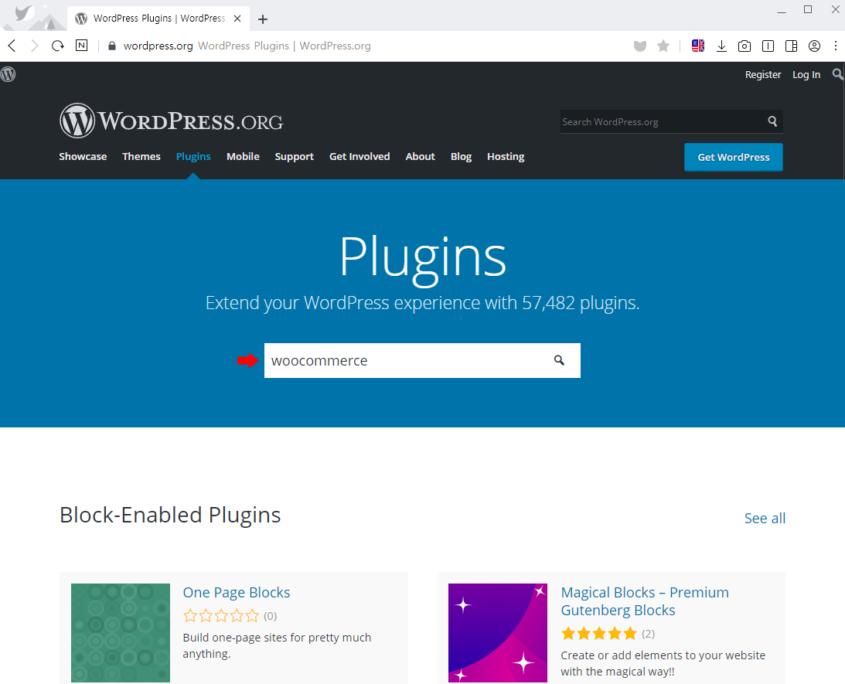Image resolution: width=845 pixels, height=684 pixels.
Task: Click the reader mode icon in toolbar
Action: point(768,46)
